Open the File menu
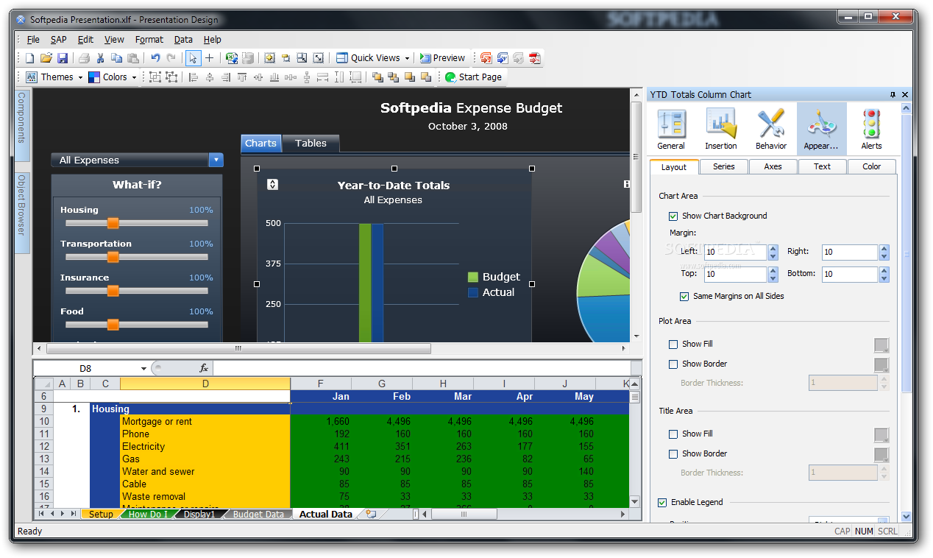 [33, 40]
